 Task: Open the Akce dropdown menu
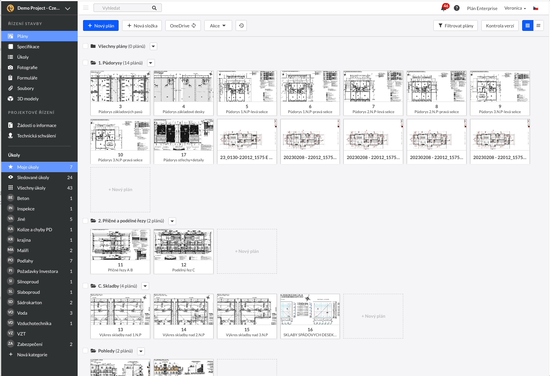[x=218, y=25]
